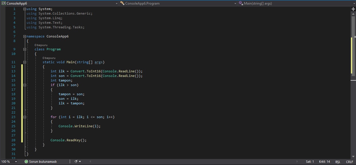Click the 'Console.WriteLine(i);' statement
The height and width of the screenshot is (165, 356).
pos(79,126)
